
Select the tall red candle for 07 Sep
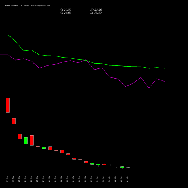tap(8, 105)
